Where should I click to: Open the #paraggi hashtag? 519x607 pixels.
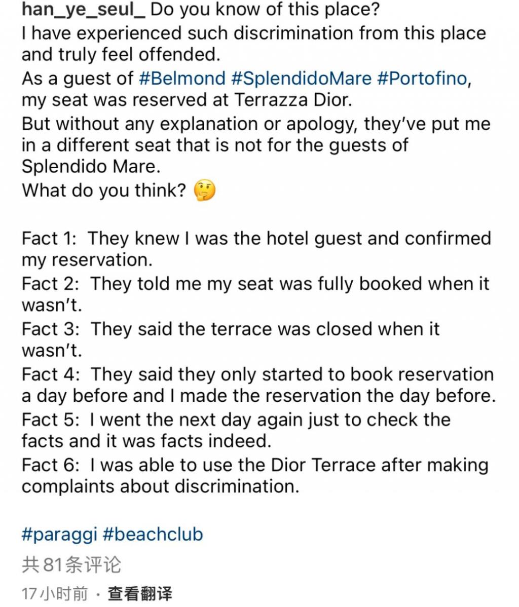(59, 534)
